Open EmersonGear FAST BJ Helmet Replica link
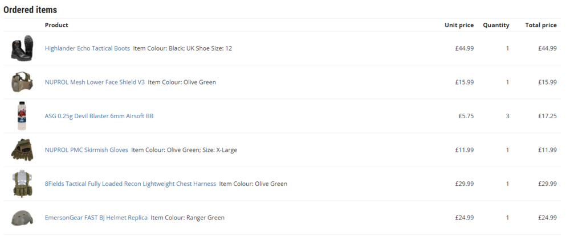The image size is (570, 241). click(96, 218)
